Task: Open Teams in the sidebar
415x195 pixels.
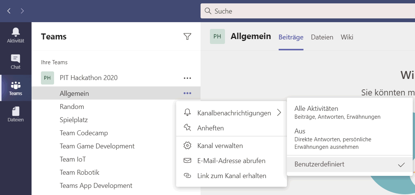Action: 16,88
